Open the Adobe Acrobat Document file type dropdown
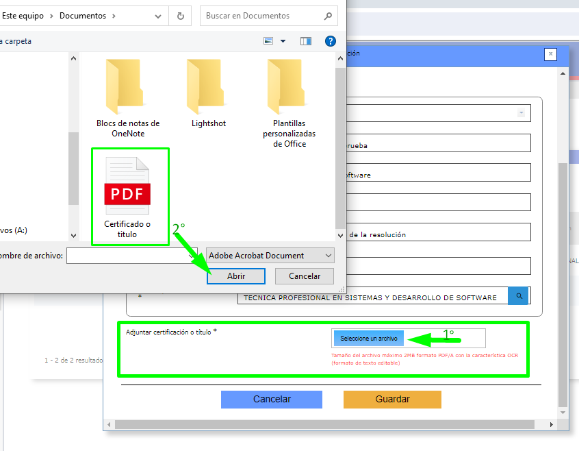579x451 pixels. [x=270, y=256]
